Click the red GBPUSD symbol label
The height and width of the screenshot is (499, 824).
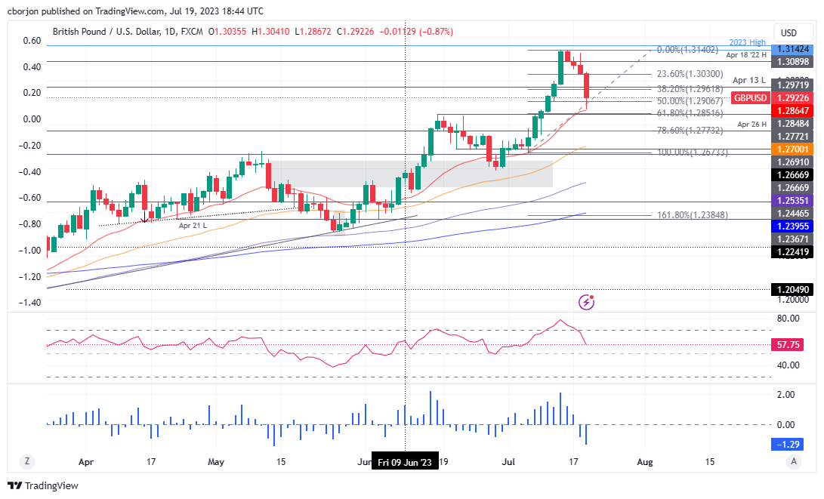pos(750,97)
